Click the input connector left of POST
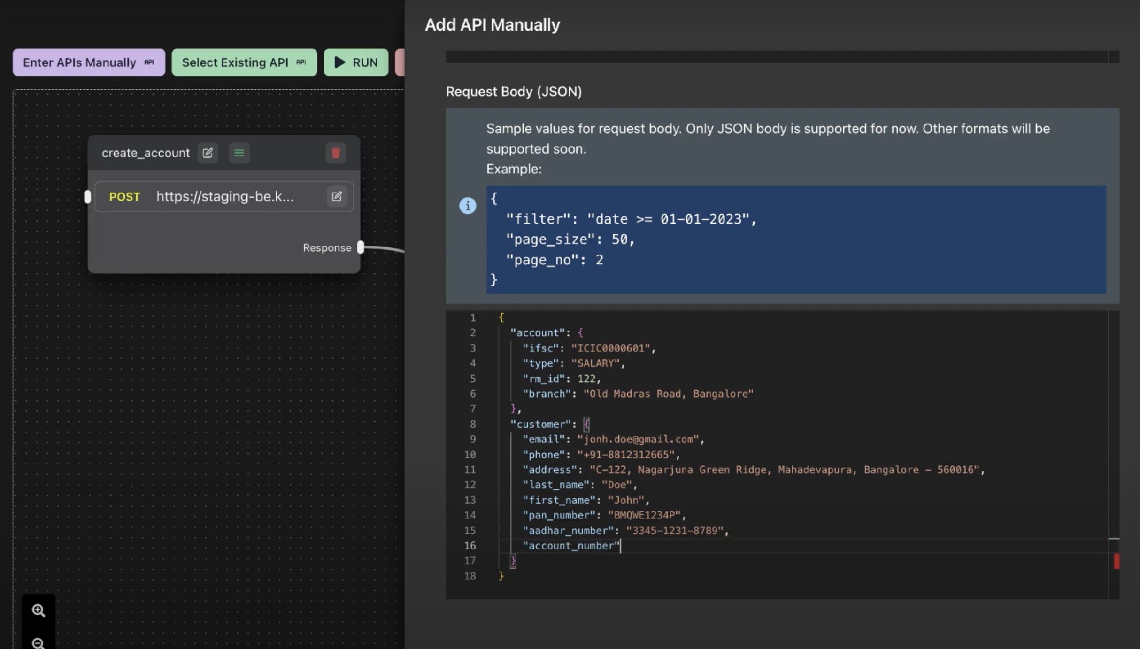Viewport: 1140px width, 649px height. pyautogui.click(x=87, y=197)
